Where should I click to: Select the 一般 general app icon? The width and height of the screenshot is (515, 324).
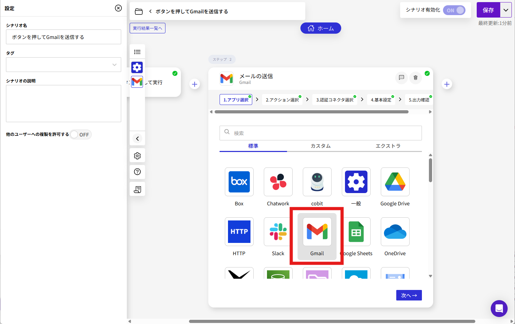coord(356,182)
